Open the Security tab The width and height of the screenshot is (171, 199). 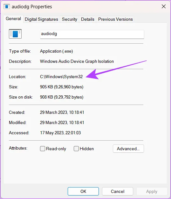pyautogui.click(x=70, y=19)
